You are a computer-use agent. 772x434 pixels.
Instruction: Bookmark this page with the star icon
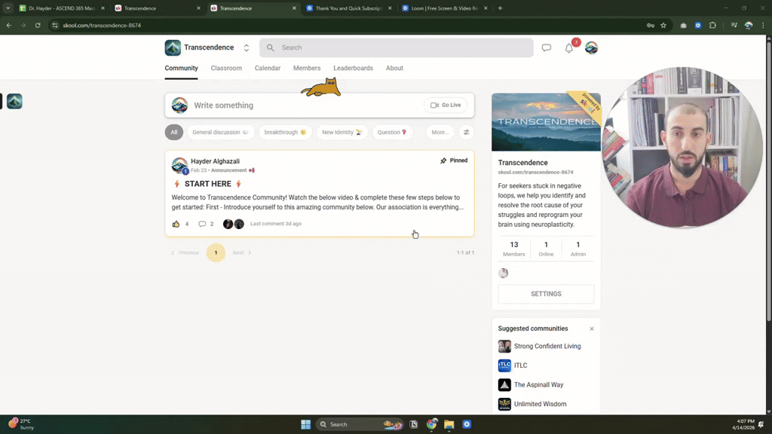tap(663, 25)
